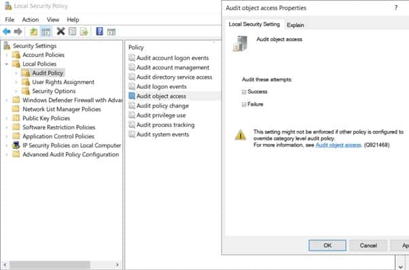This screenshot has width=409, height=270.
Task: Select the Audit logon events policy
Action: tap(162, 86)
